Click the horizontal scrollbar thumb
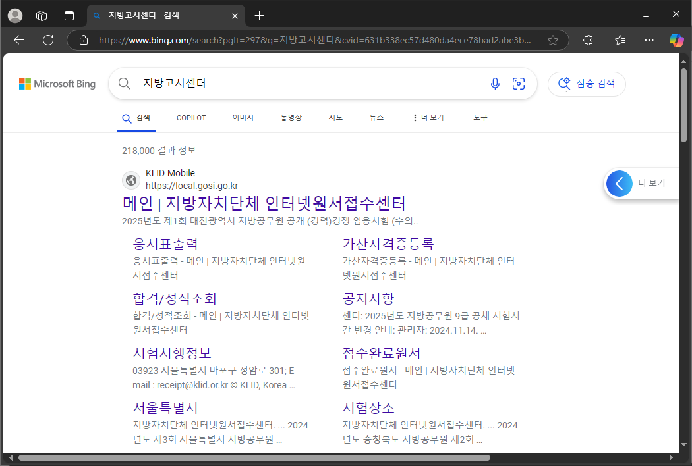This screenshot has height=466, width=692. 254,457
